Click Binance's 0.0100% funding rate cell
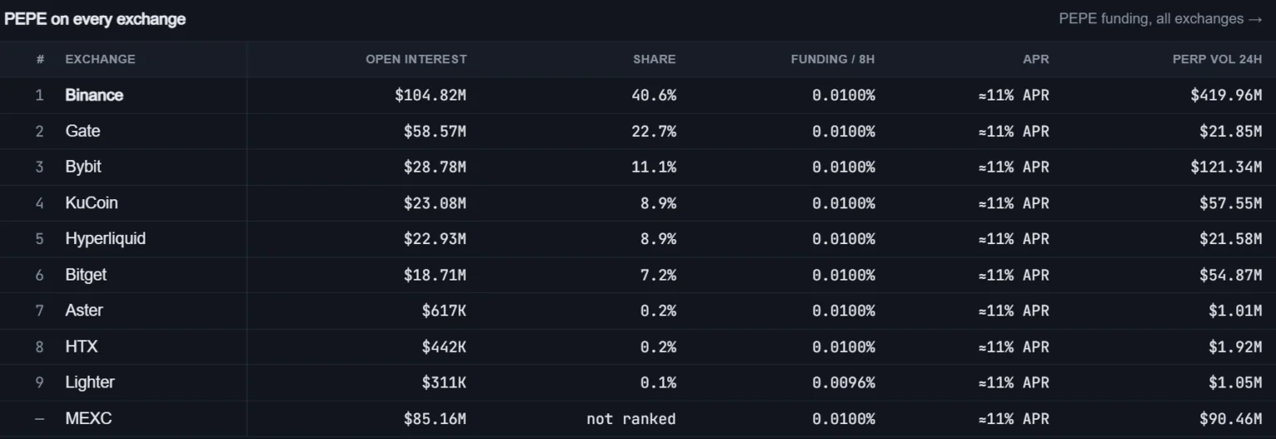 (844, 95)
